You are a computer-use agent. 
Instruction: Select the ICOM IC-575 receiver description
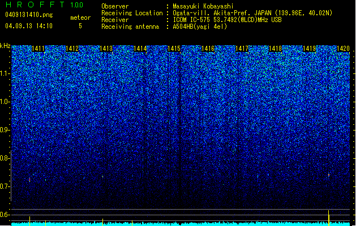click(227, 20)
